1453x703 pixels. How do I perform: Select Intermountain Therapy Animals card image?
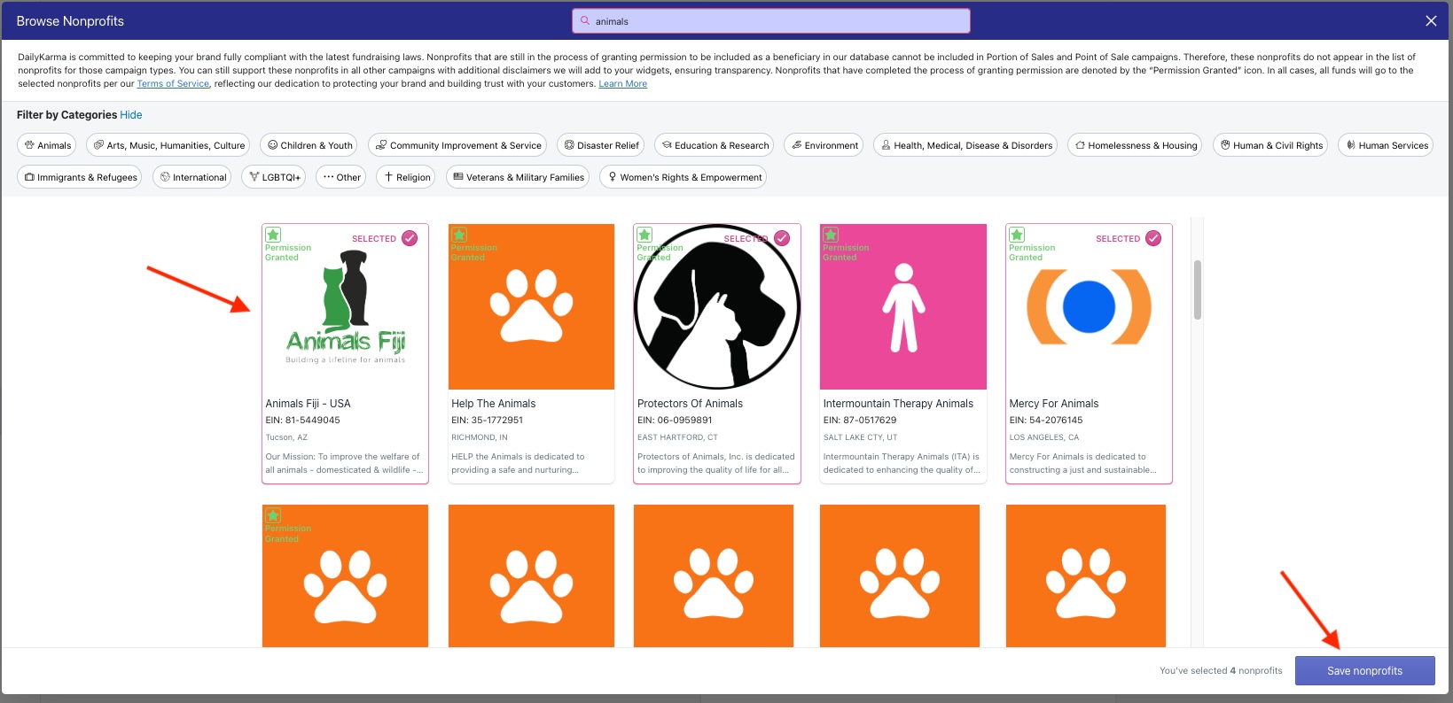coord(903,306)
